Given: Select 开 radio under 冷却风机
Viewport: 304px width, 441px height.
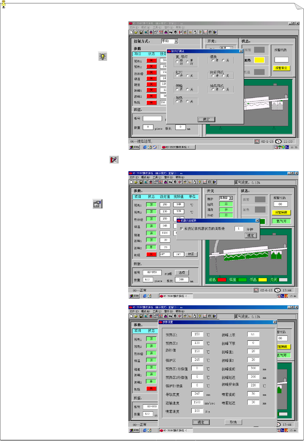Looking at the screenshot, I should [213, 75].
